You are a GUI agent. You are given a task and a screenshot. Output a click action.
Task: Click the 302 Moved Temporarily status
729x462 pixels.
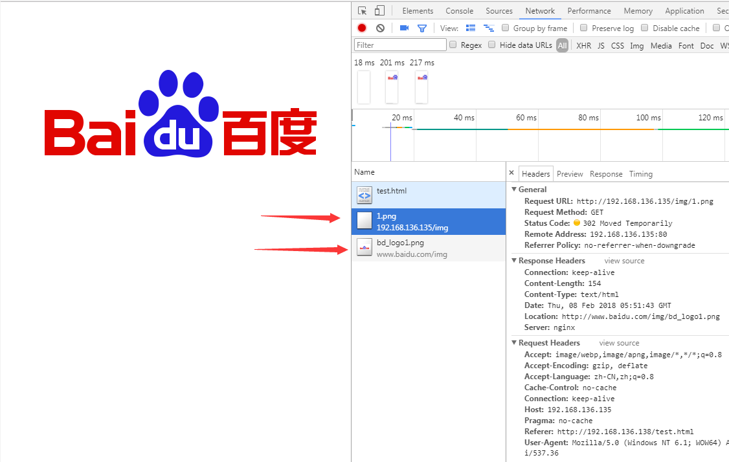tap(627, 223)
